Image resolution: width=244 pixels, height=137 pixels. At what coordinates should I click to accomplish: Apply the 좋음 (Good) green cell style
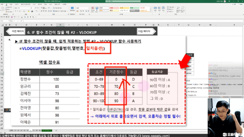pos(135,8)
